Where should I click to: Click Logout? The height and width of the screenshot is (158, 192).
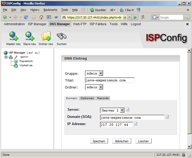tap(136, 24)
